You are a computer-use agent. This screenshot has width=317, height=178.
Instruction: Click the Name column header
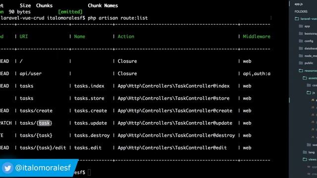point(79,37)
